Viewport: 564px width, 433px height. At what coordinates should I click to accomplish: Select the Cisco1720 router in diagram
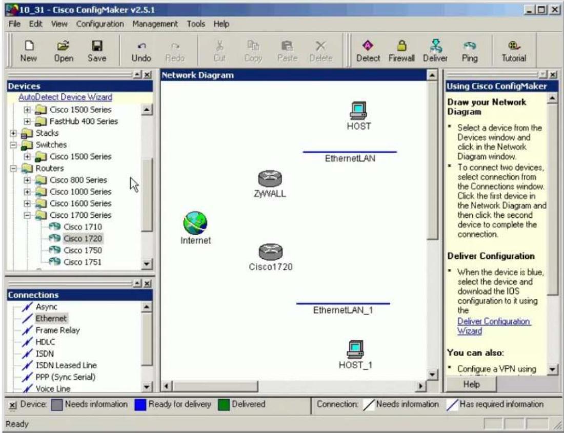click(271, 252)
